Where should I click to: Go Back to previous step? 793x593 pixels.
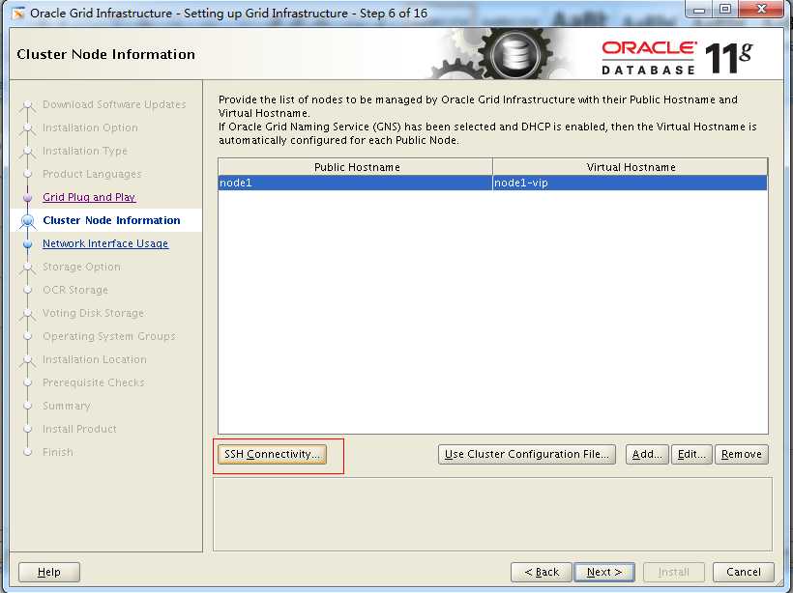click(542, 572)
